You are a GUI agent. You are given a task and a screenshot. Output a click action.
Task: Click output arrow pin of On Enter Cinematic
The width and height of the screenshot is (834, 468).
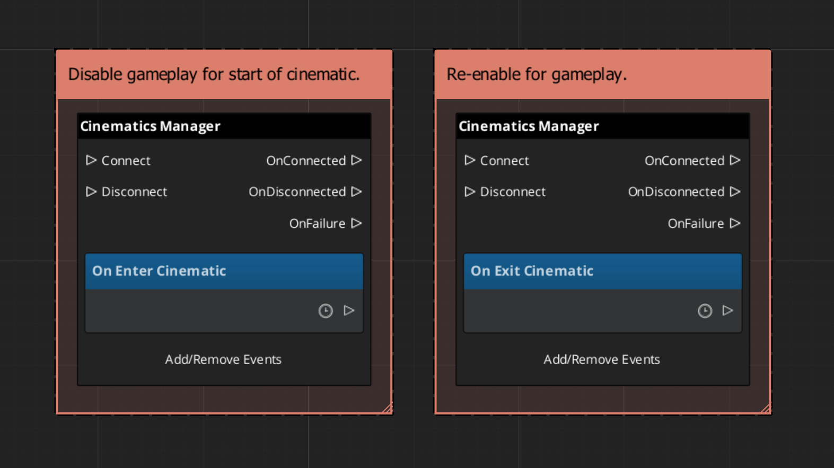(349, 311)
